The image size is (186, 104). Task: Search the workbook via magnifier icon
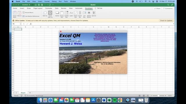[168, 5]
